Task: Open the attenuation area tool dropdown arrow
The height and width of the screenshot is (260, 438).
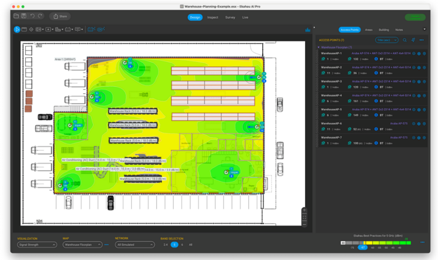Action: click(x=53, y=30)
